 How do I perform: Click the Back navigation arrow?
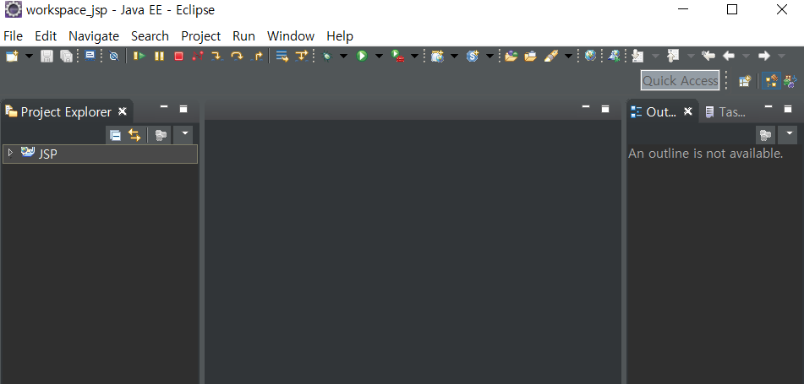(x=729, y=56)
